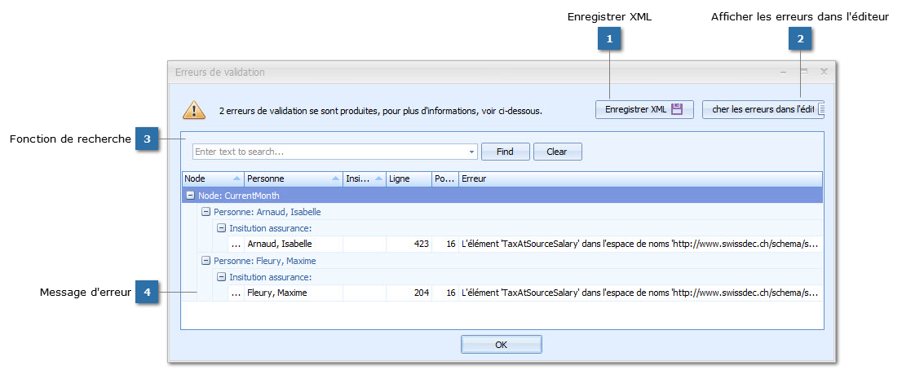
Task: Collapse Personne: Arnaud, Isabelle group
Action: 206,212
